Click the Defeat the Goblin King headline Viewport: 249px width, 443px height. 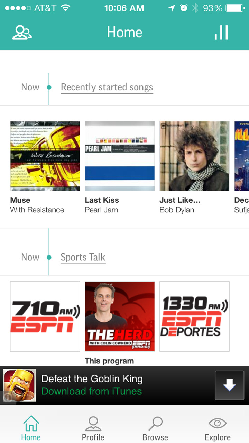[x=92, y=379]
